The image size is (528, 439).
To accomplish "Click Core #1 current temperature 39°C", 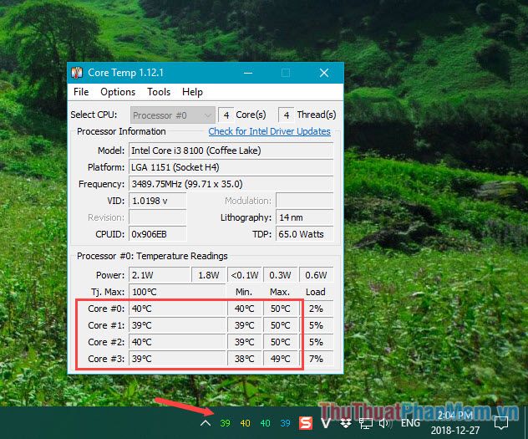I will 177,325.
